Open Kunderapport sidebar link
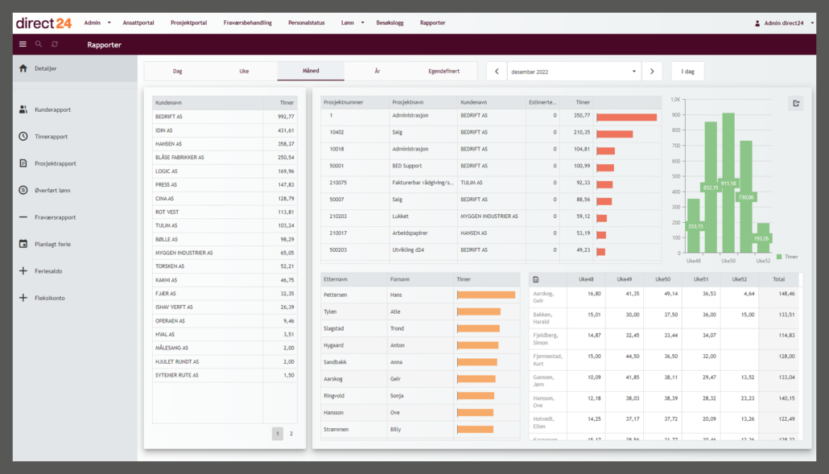This screenshot has width=829, height=474. tap(53, 110)
